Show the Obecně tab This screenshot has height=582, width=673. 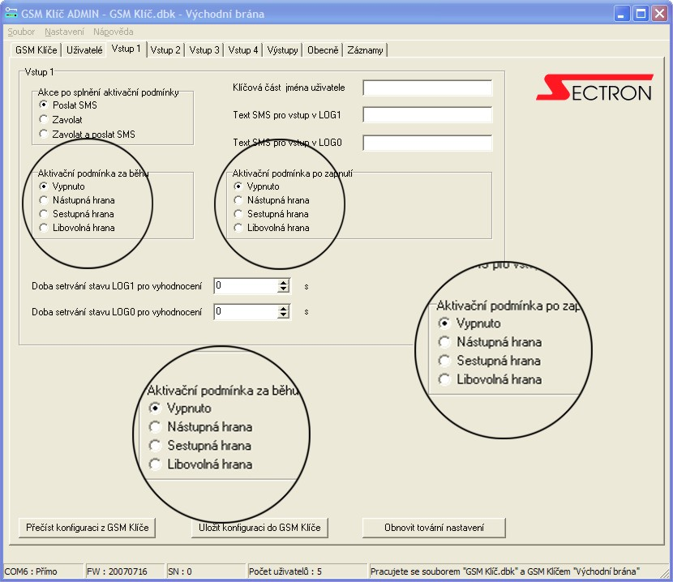click(323, 50)
